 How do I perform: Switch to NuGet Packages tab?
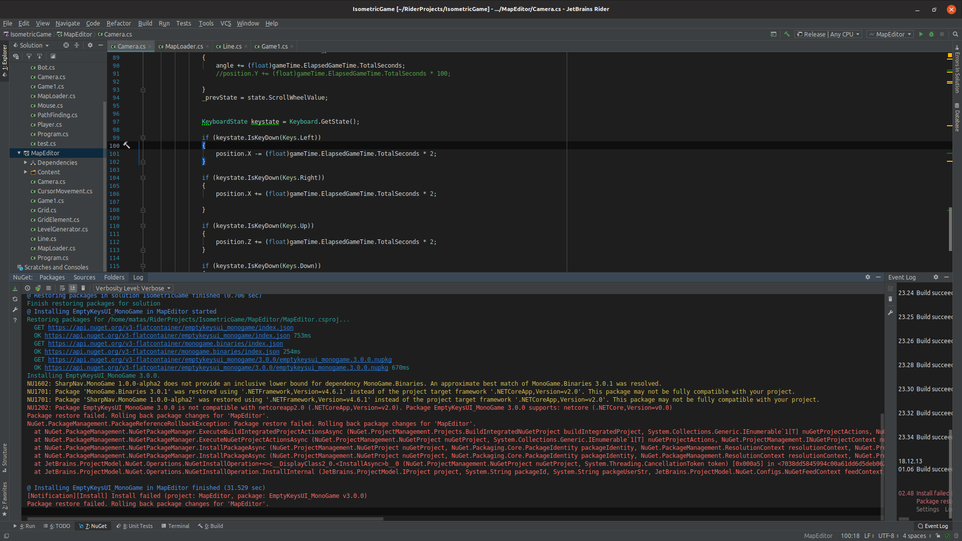52,277
